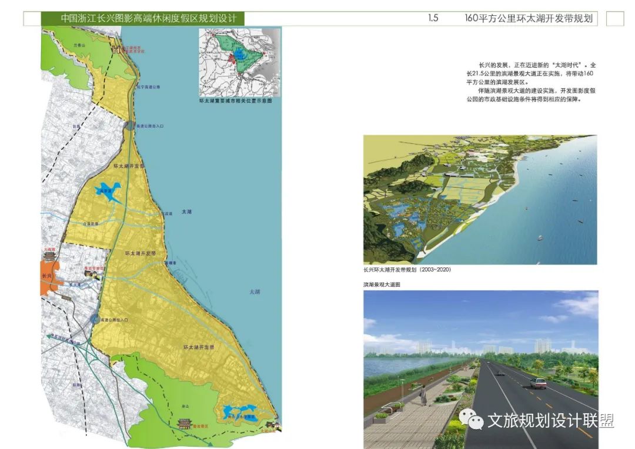Click the caption 滨湖景观大道图
Viewport: 635px width, 449px height.
tap(382, 284)
